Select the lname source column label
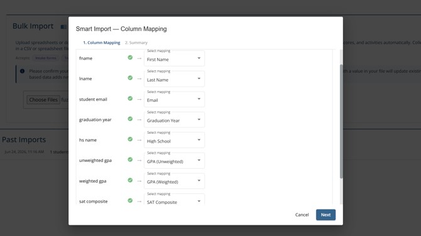 [85, 78]
